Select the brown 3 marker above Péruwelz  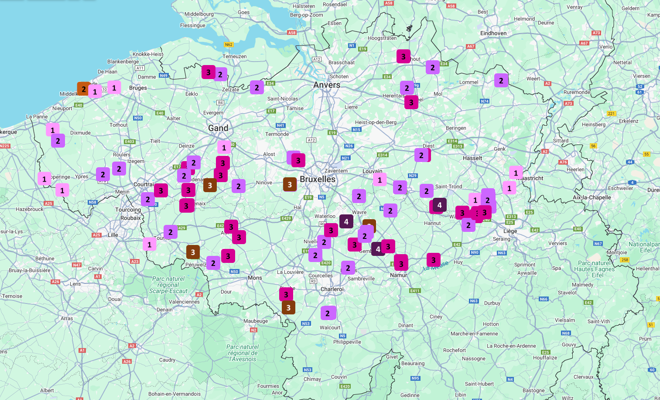pyautogui.click(x=193, y=252)
